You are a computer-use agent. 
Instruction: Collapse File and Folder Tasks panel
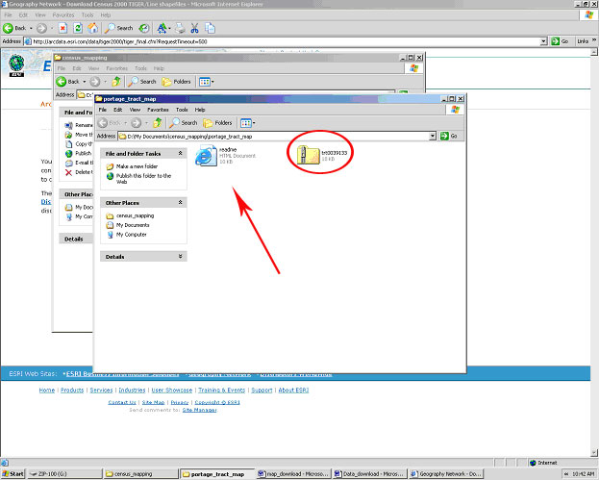180,153
